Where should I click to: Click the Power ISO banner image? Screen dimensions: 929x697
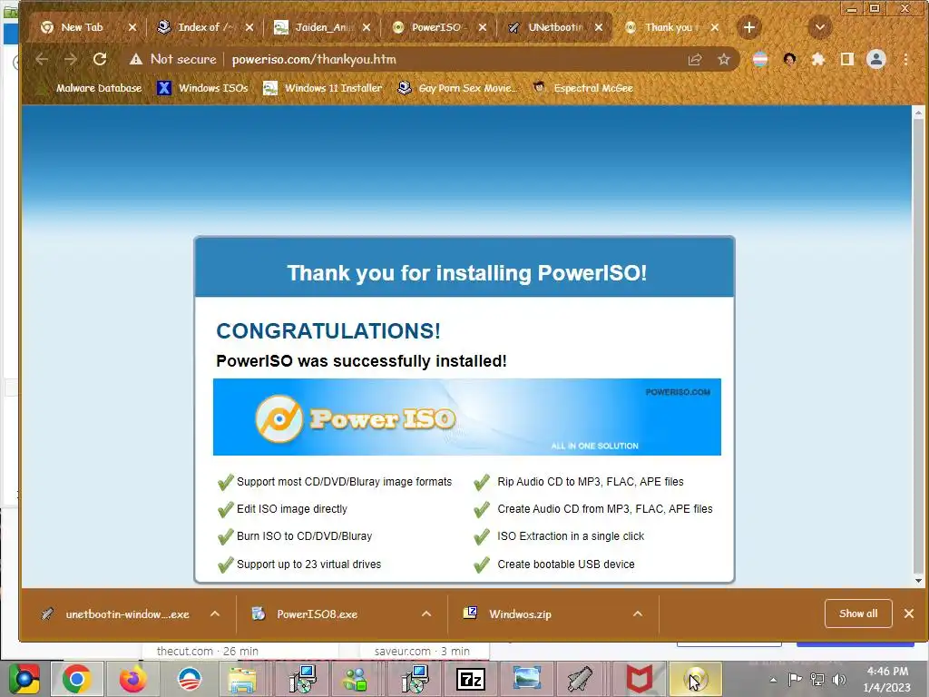467,417
